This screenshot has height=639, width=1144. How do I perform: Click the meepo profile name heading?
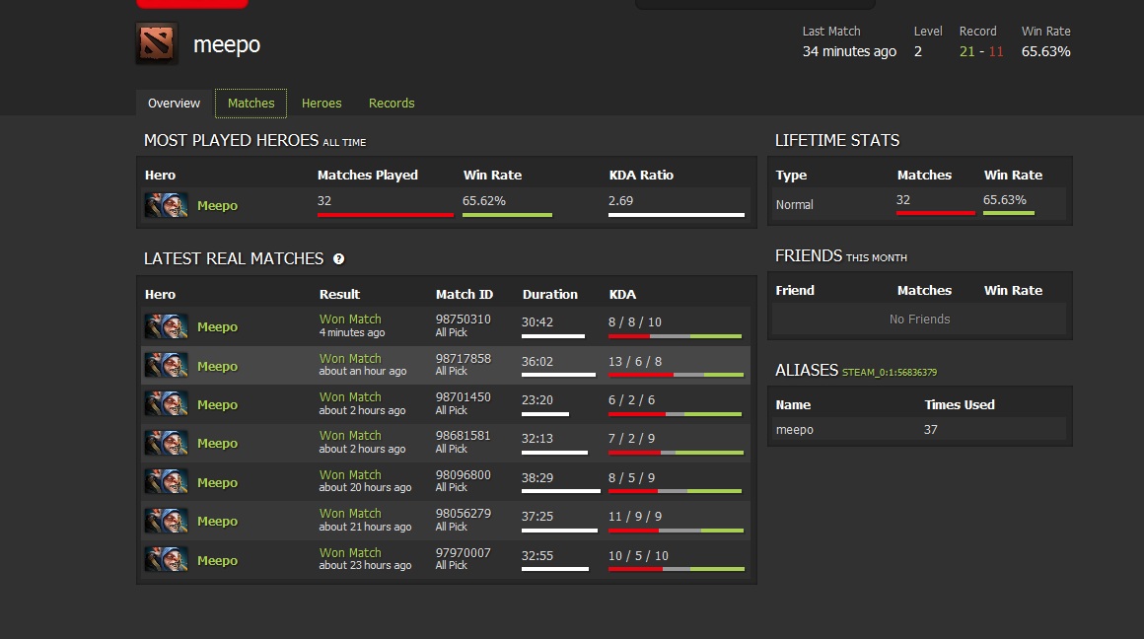tap(227, 44)
